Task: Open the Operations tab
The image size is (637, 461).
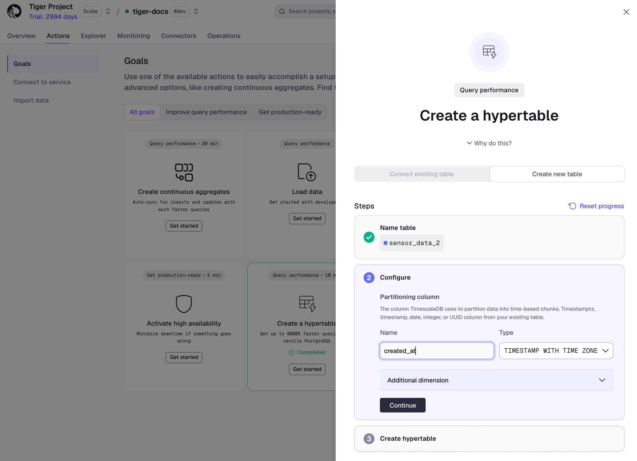Action: pos(224,36)
